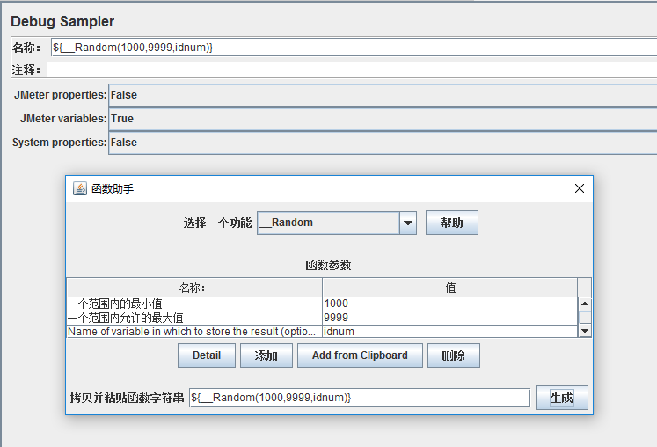Close the 函数助手 dialog
The width and height of the screenshot is (657, 447).
580,188
